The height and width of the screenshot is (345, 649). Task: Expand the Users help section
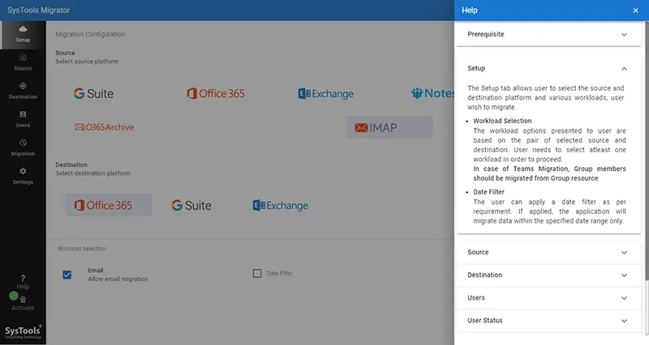(548, 298)
